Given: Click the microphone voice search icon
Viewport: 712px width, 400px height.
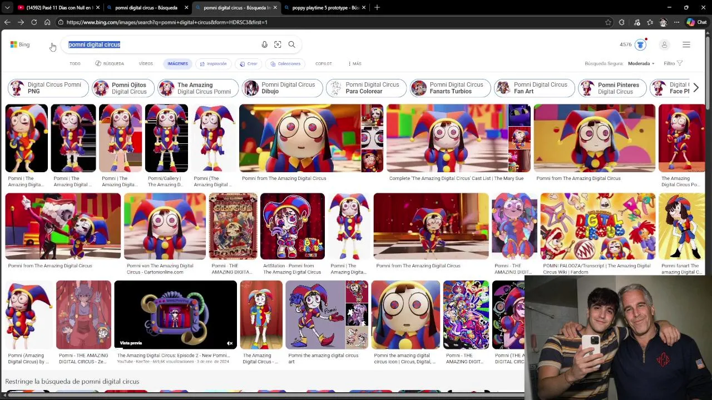Looking at the screenshot, I should [264, 44].
